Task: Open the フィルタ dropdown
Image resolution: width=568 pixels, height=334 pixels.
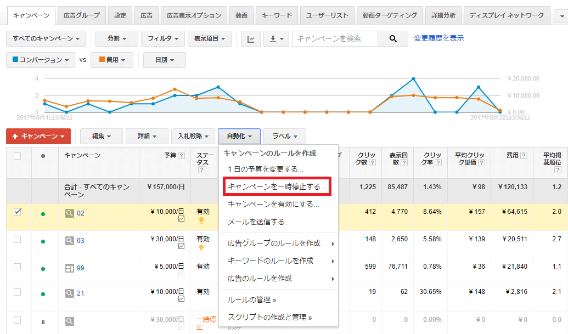Action: 163,39
